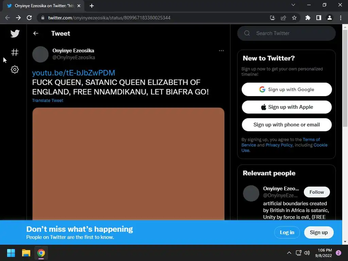Open the youtu.be/tE-bJbZwPDM link
Image resolution: width=348 pixels, height=261 pixels.
(x=73, y=73)
